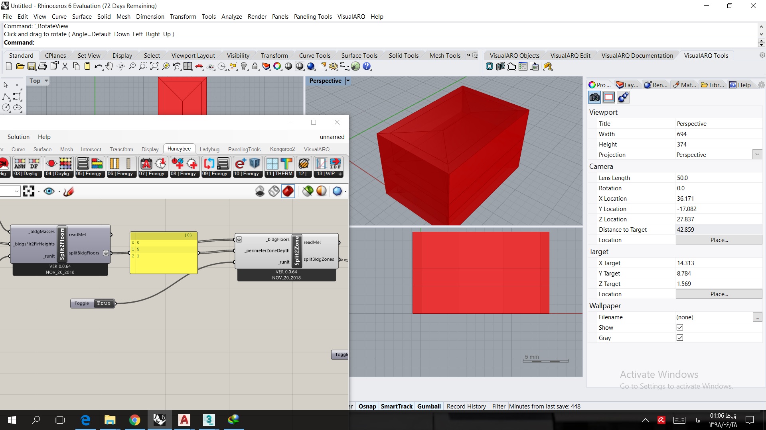The width and height of the screenshot is (766, 430).
Task: Uncheck the Wallpaper Show checkbox
Action: click(x=680, y=327)
